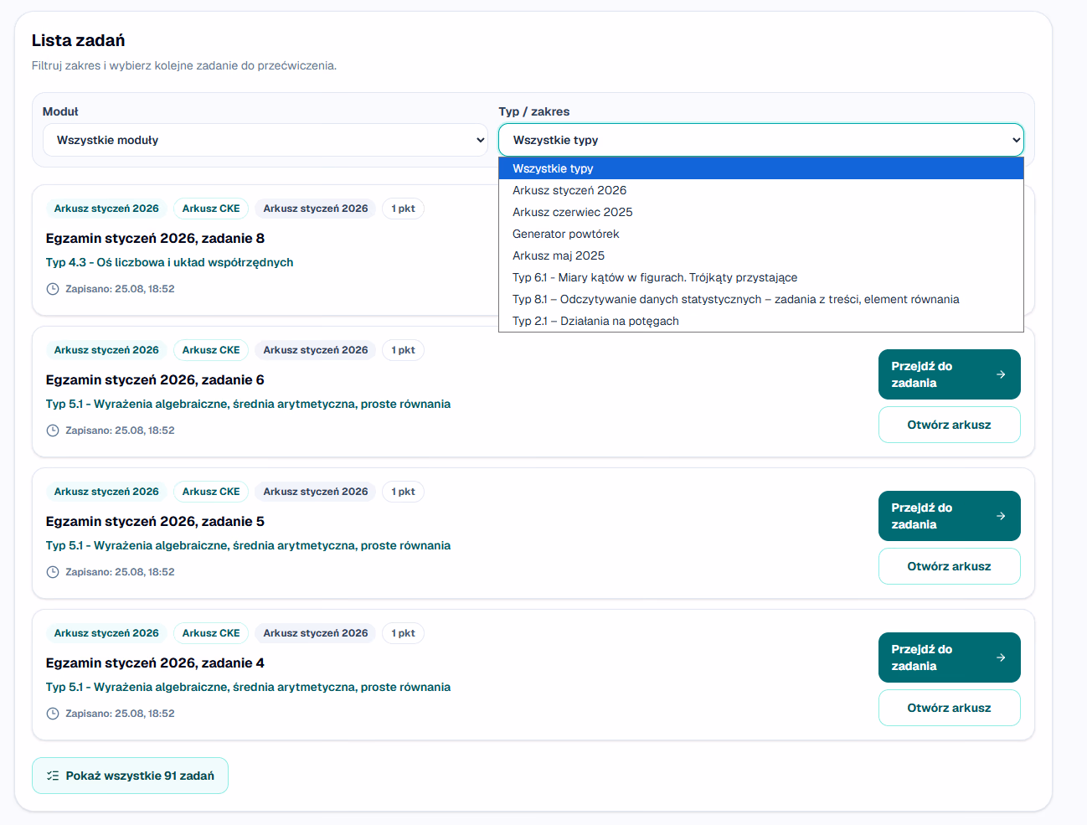Open the Moduł dropdown showing Wszystkie moduły
Viewport: 1087px width, 825px height.
265,140
